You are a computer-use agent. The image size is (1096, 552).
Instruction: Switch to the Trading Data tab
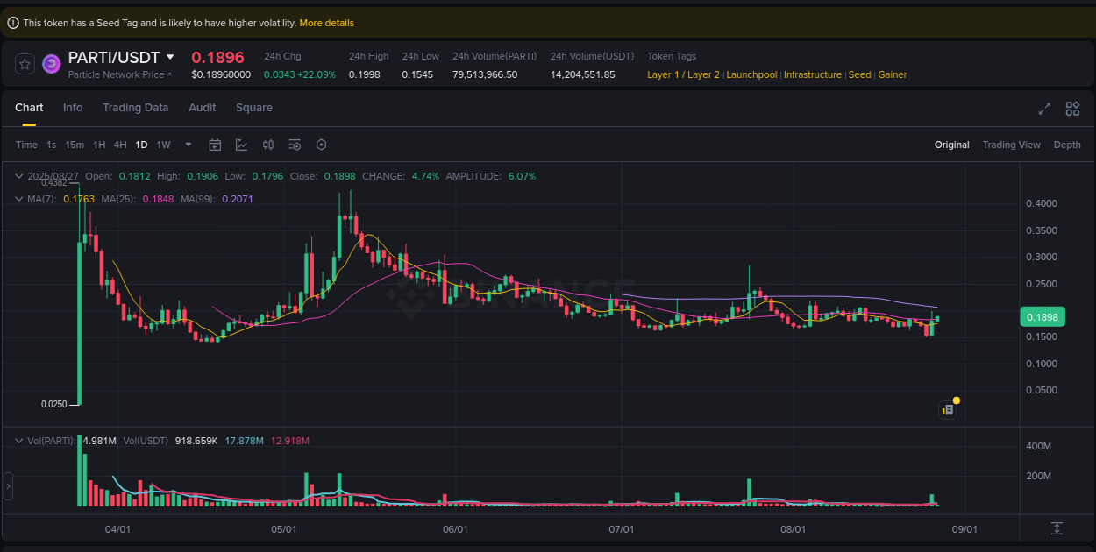(135, 108)
